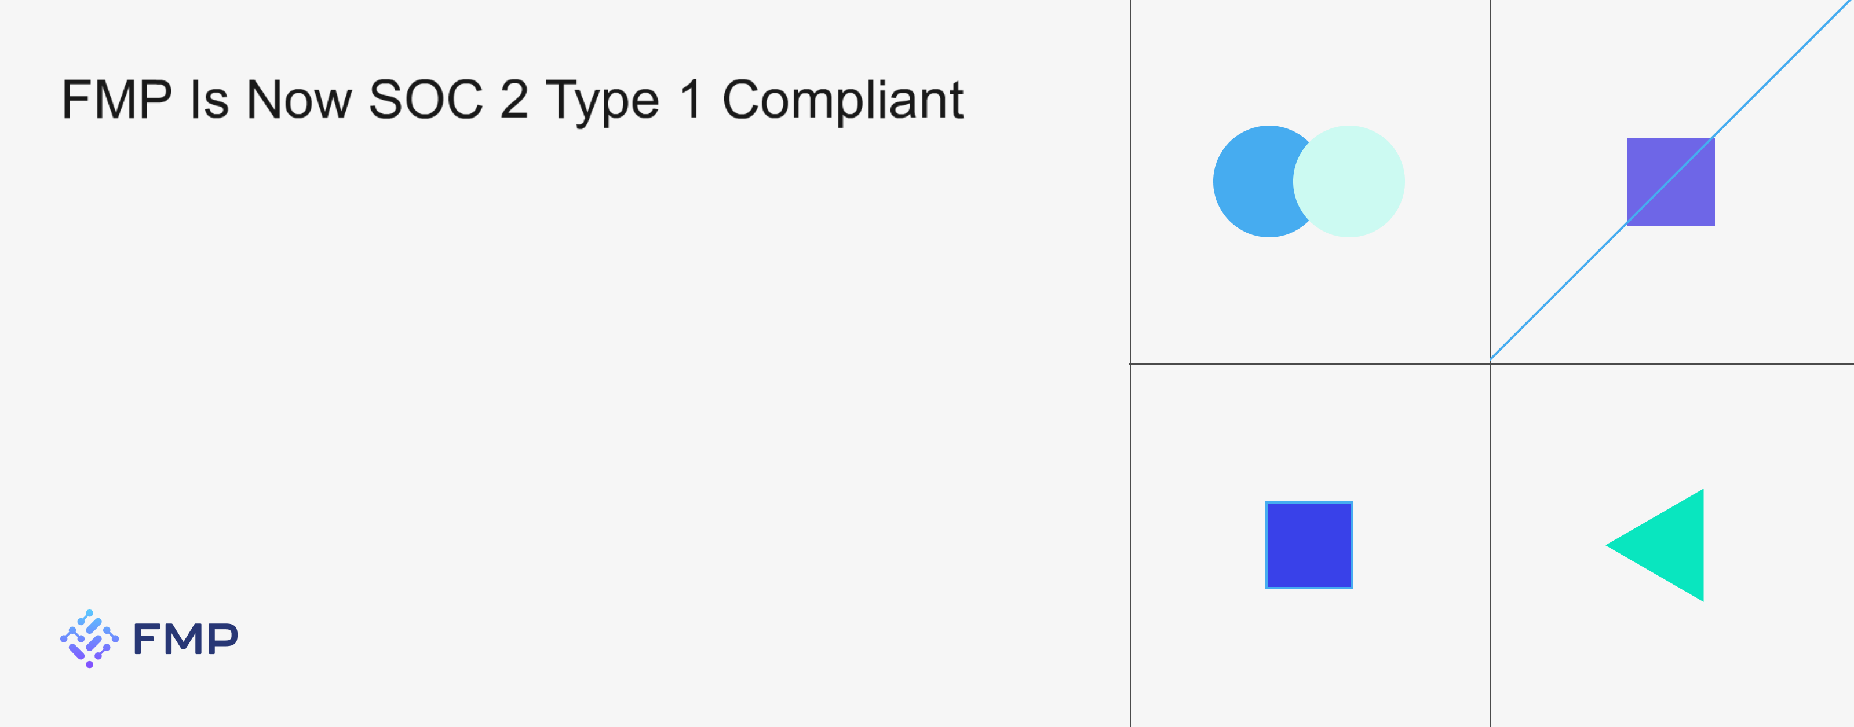Click the word "Now" in the headline

pyautogui.click(x=299, y=99)
